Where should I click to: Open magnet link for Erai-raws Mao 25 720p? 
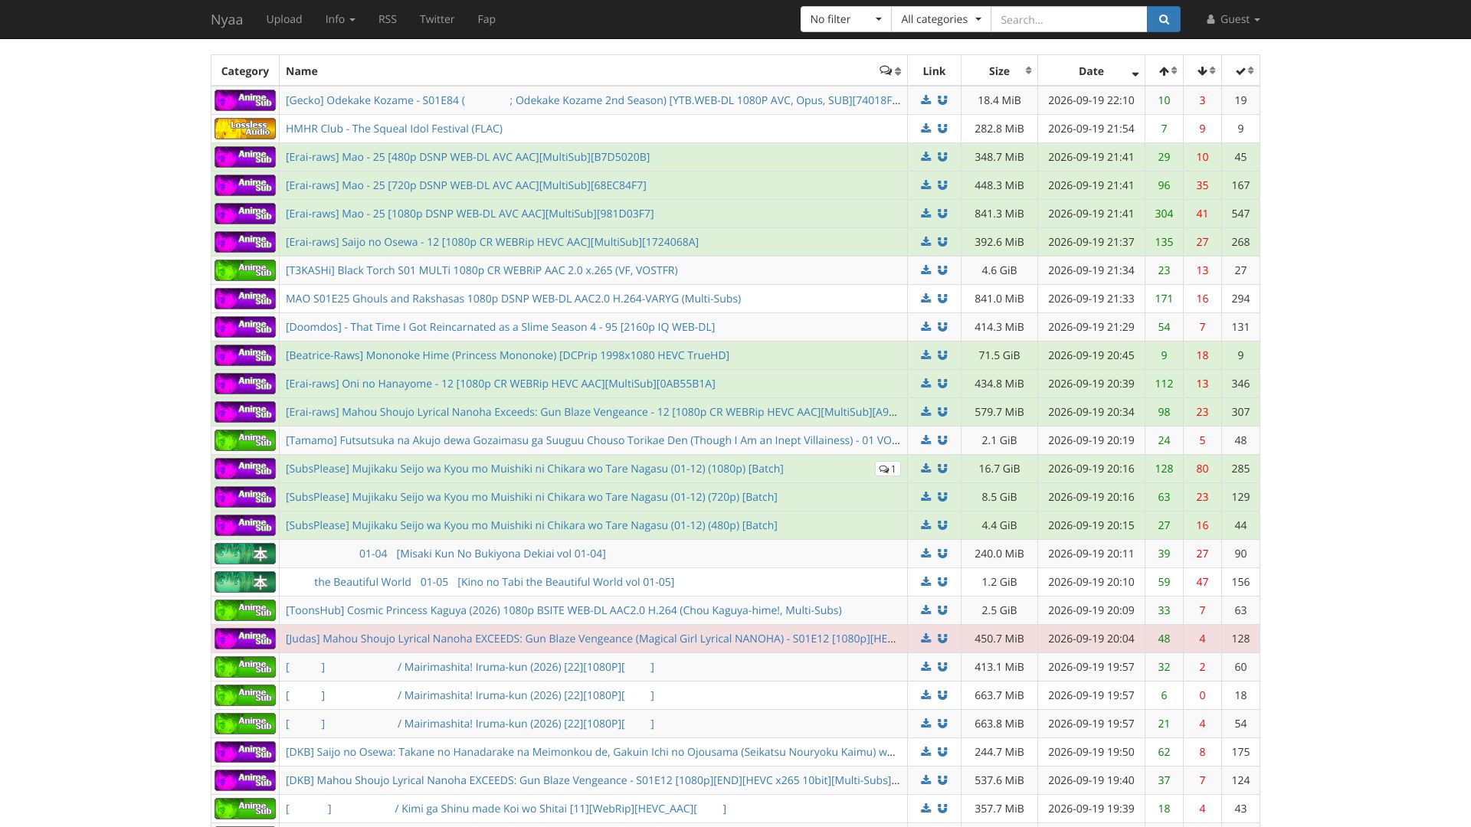tap(942, 185)
